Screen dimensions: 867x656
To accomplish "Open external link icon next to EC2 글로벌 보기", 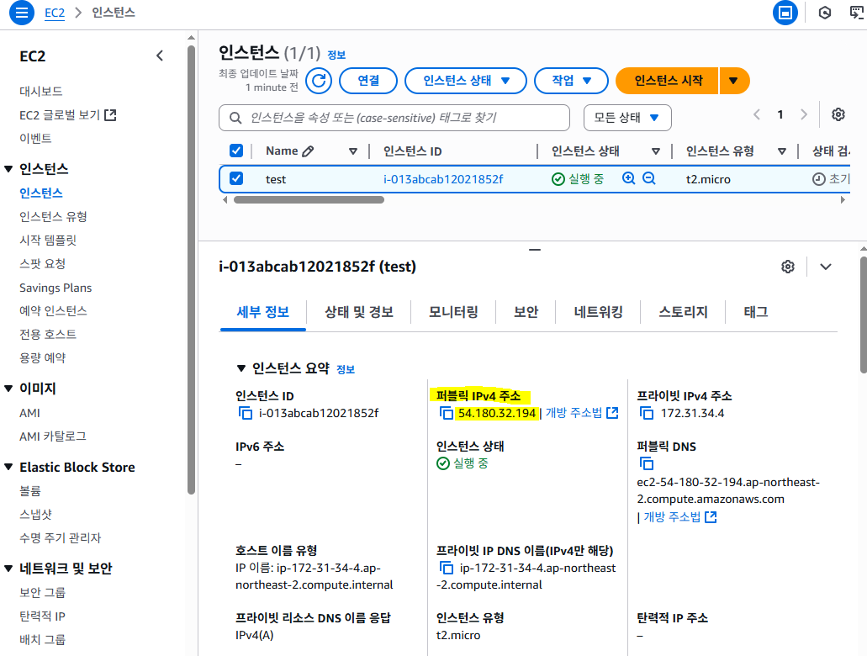I will [x=111, y=115].
